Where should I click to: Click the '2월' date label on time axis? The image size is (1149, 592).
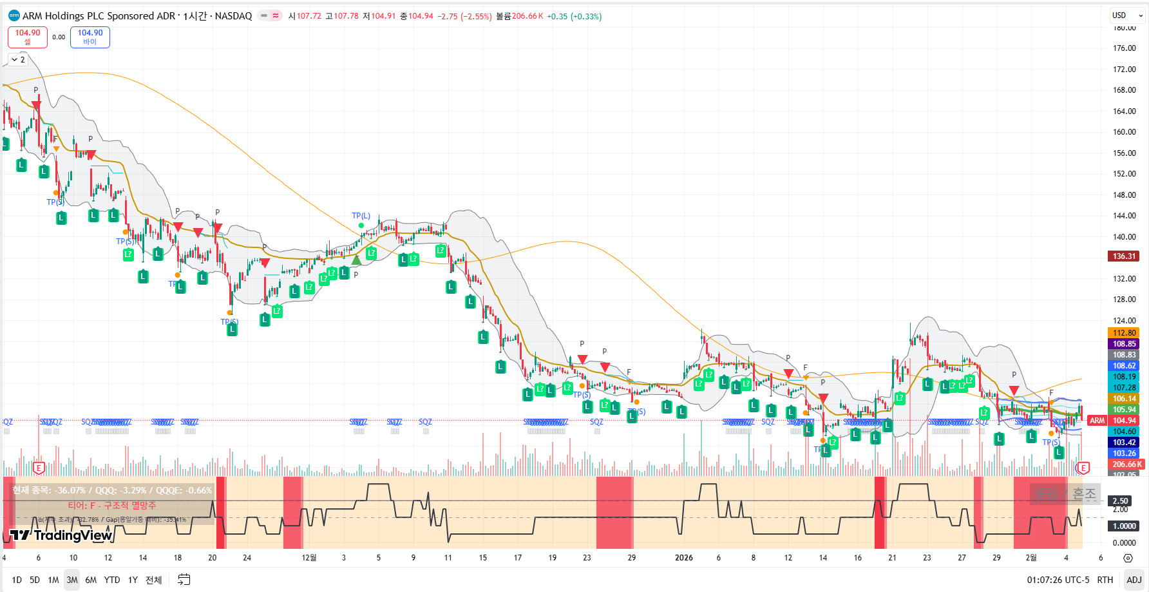click(x=1031, y=558)
